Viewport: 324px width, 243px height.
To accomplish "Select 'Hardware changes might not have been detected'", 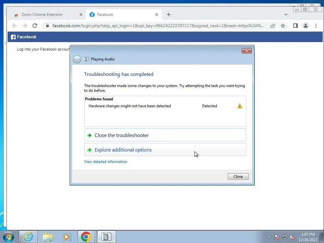I will pos(129,106).
